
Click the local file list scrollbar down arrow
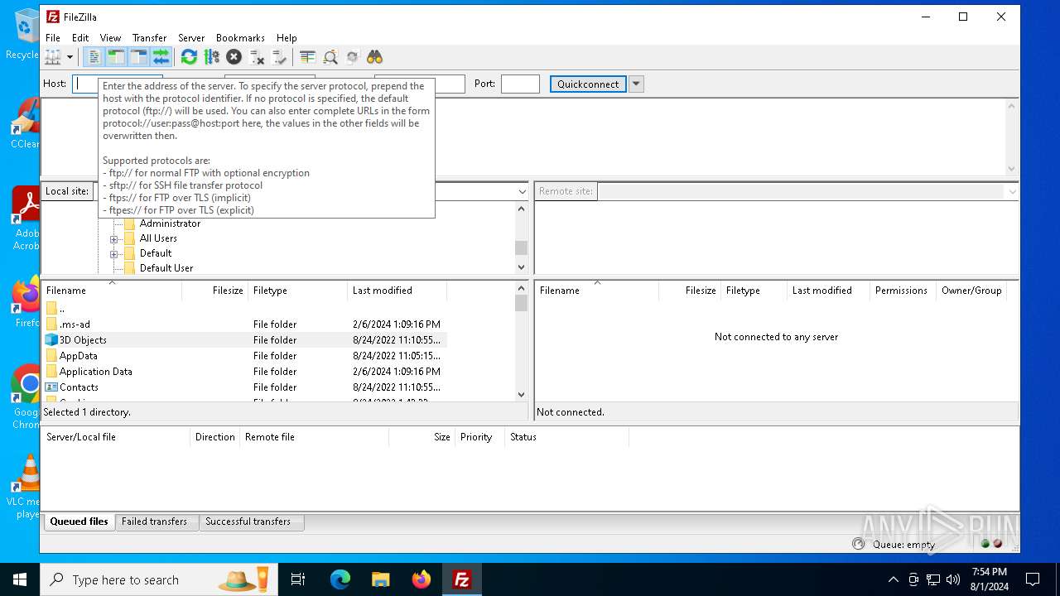tap(521, 395)
